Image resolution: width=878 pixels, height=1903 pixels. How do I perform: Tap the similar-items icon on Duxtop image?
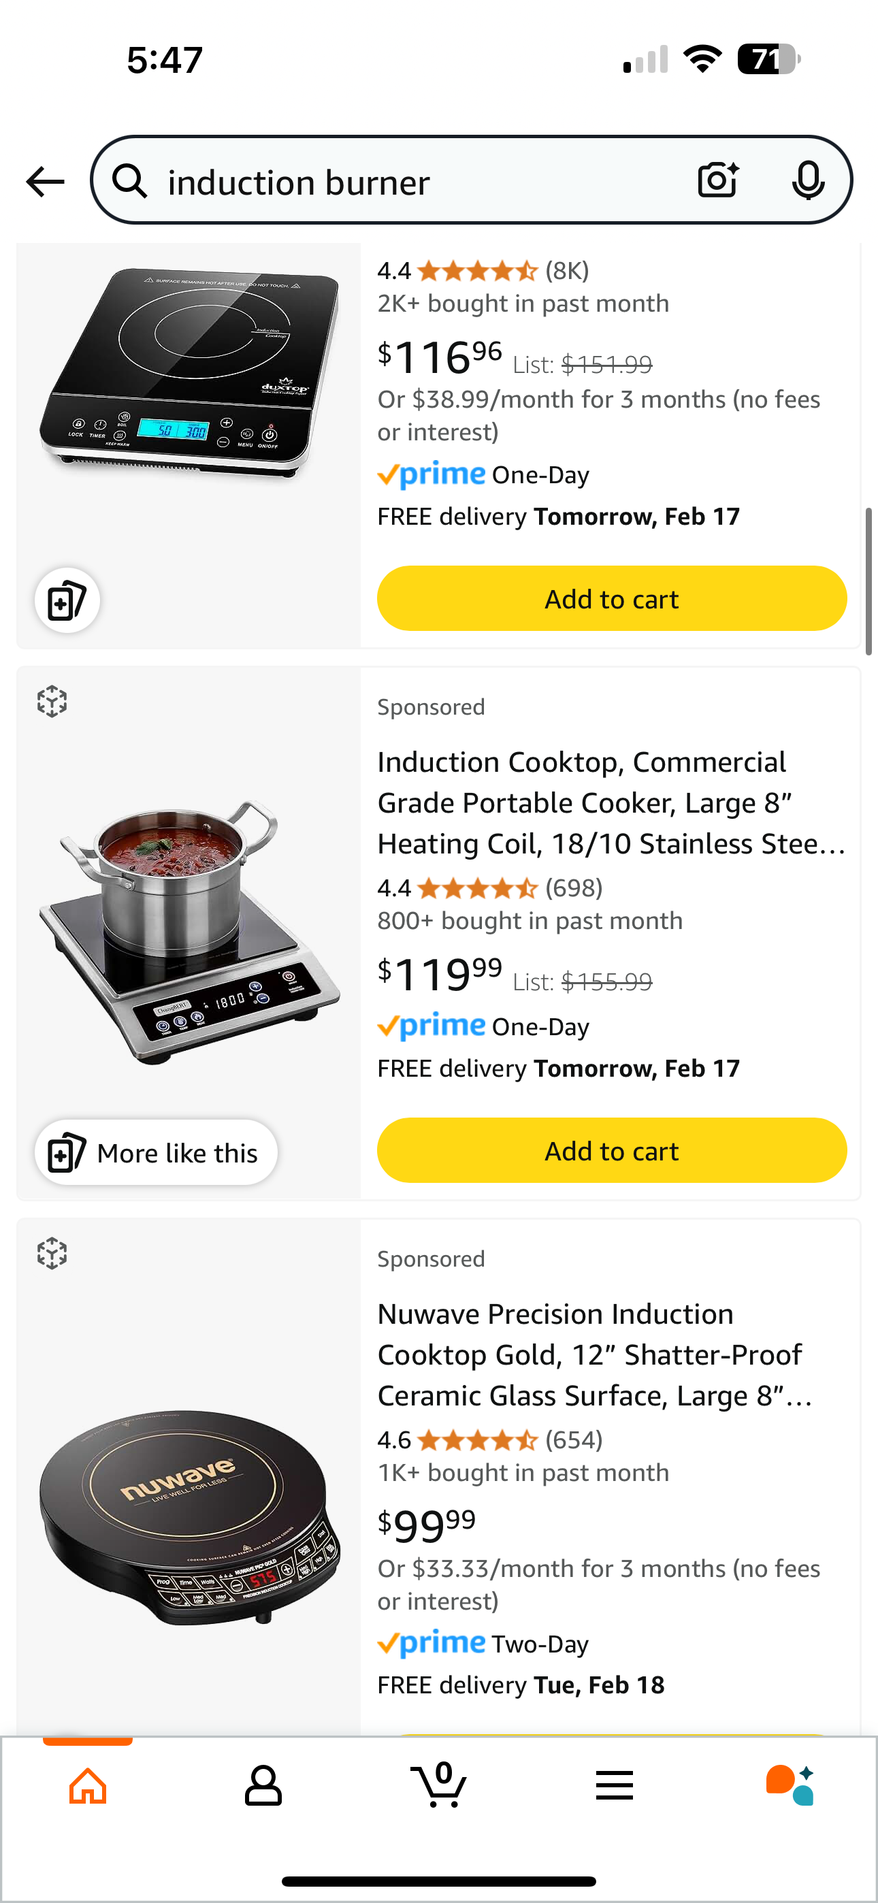click(x=67, y=600)
